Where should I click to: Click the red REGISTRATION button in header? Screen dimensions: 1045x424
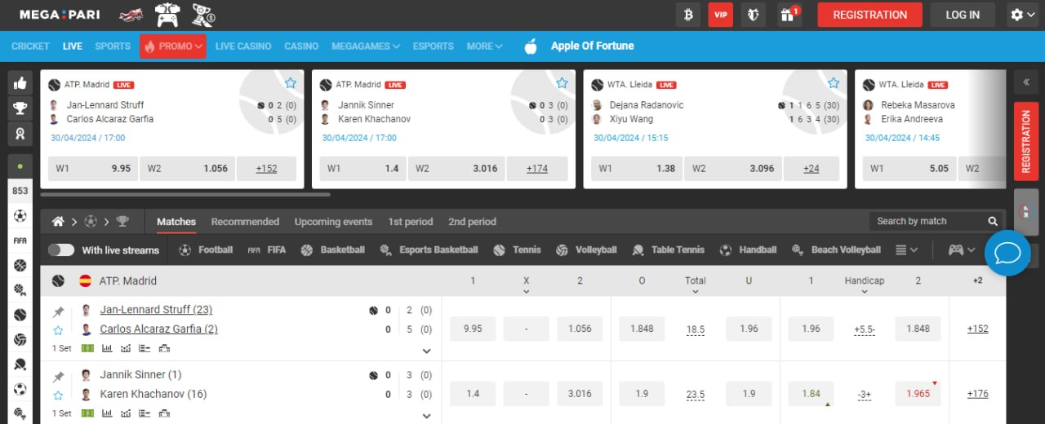869,15
